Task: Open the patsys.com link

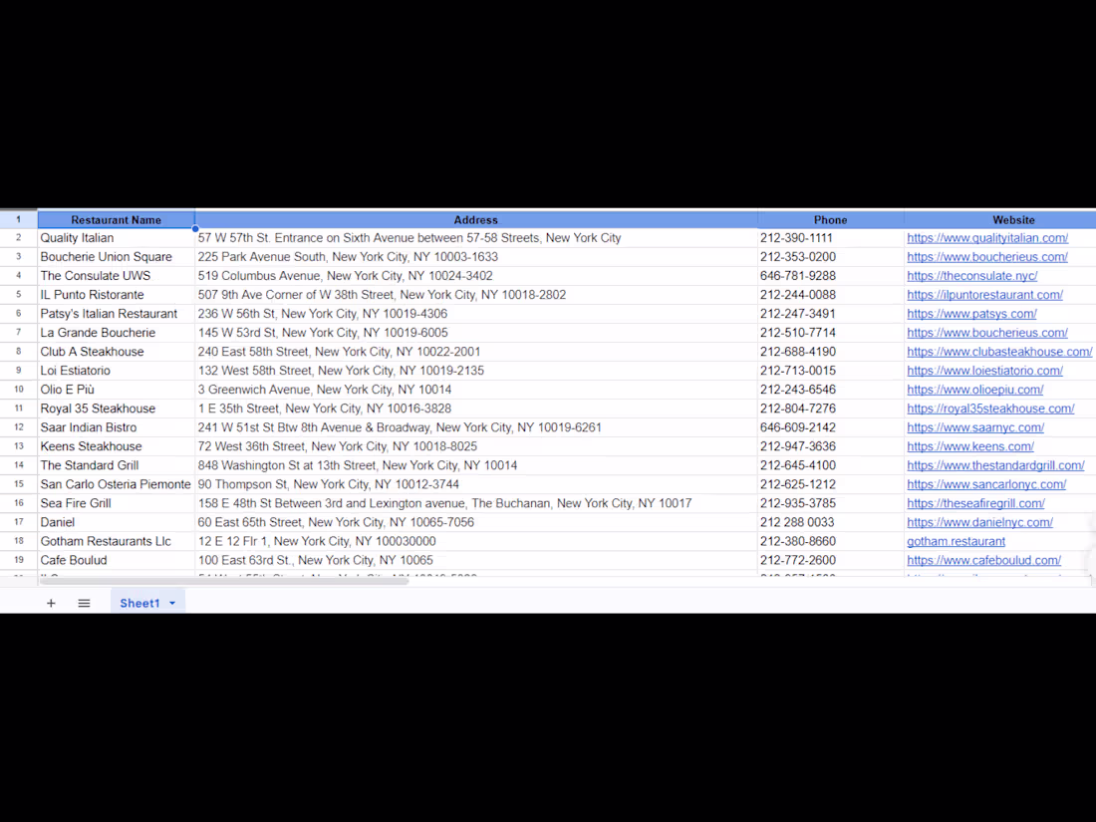Action: click(971, 314)
